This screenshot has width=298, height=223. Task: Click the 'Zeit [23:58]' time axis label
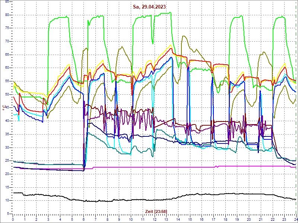(156, 211)
